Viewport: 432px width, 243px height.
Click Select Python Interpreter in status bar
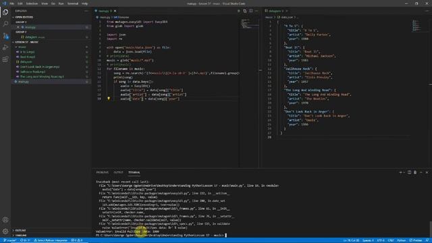[51, 240]
